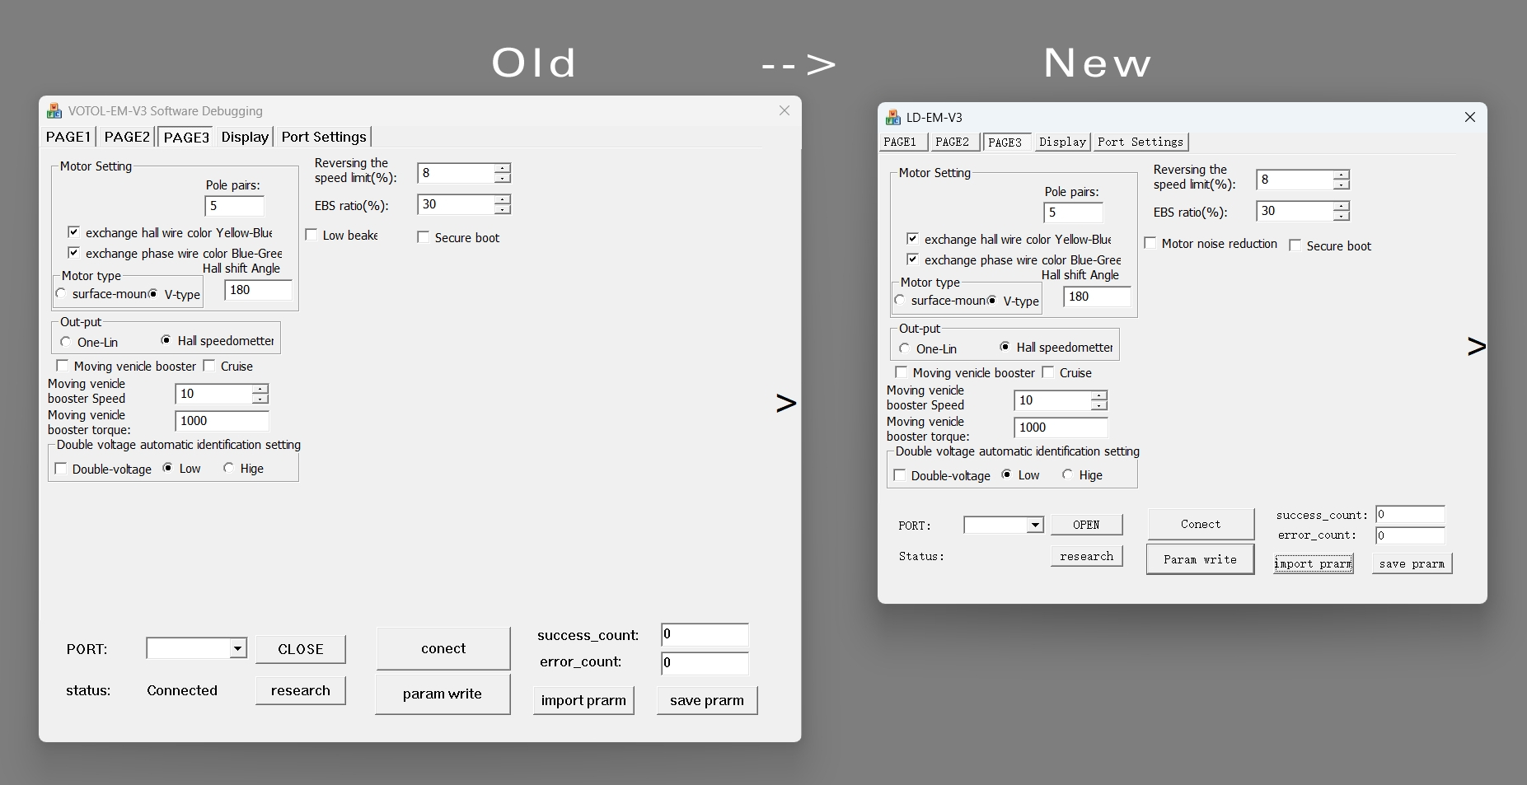Click research button in VOTOL window
Viewport: 1527px width, 785px height.
(300, 690)
